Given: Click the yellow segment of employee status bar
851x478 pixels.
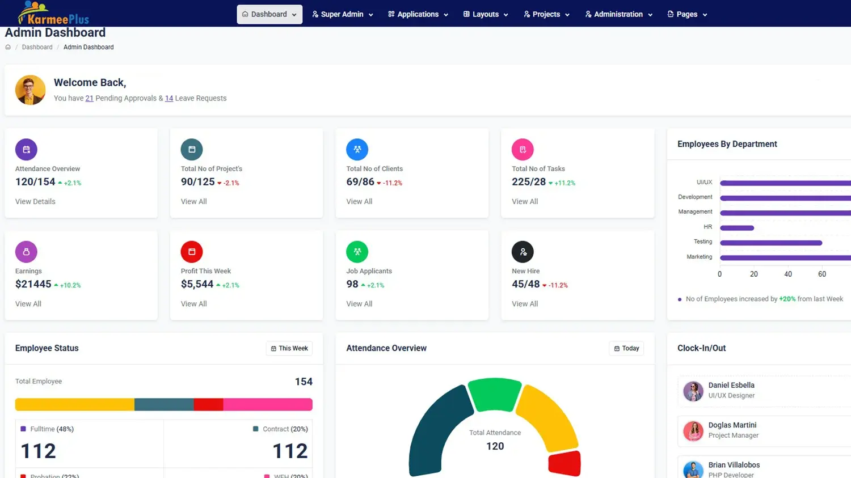Looking at the screenshot, I should click(74, 405).
